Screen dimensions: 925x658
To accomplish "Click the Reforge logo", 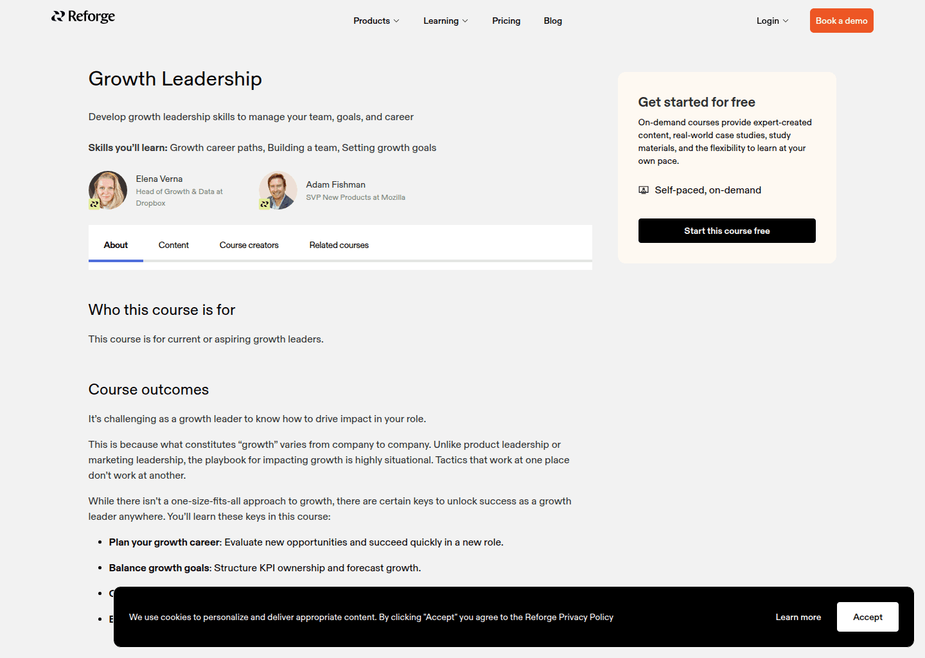I will click(x=83, y=16).
